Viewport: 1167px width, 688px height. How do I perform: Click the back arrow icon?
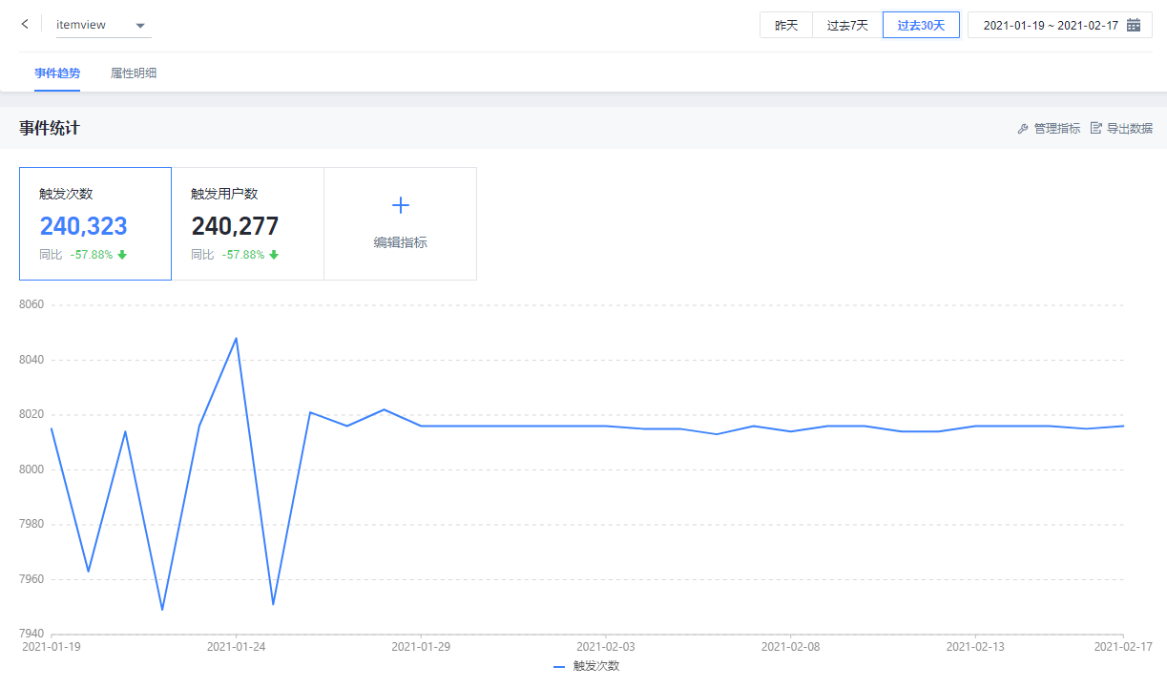click(x=25, y=24)
